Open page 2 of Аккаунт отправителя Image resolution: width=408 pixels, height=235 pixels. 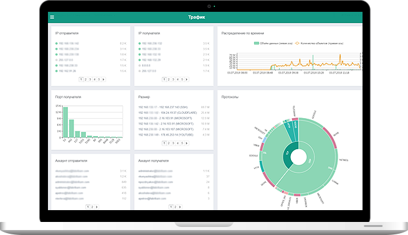click(x=92, y=207)
